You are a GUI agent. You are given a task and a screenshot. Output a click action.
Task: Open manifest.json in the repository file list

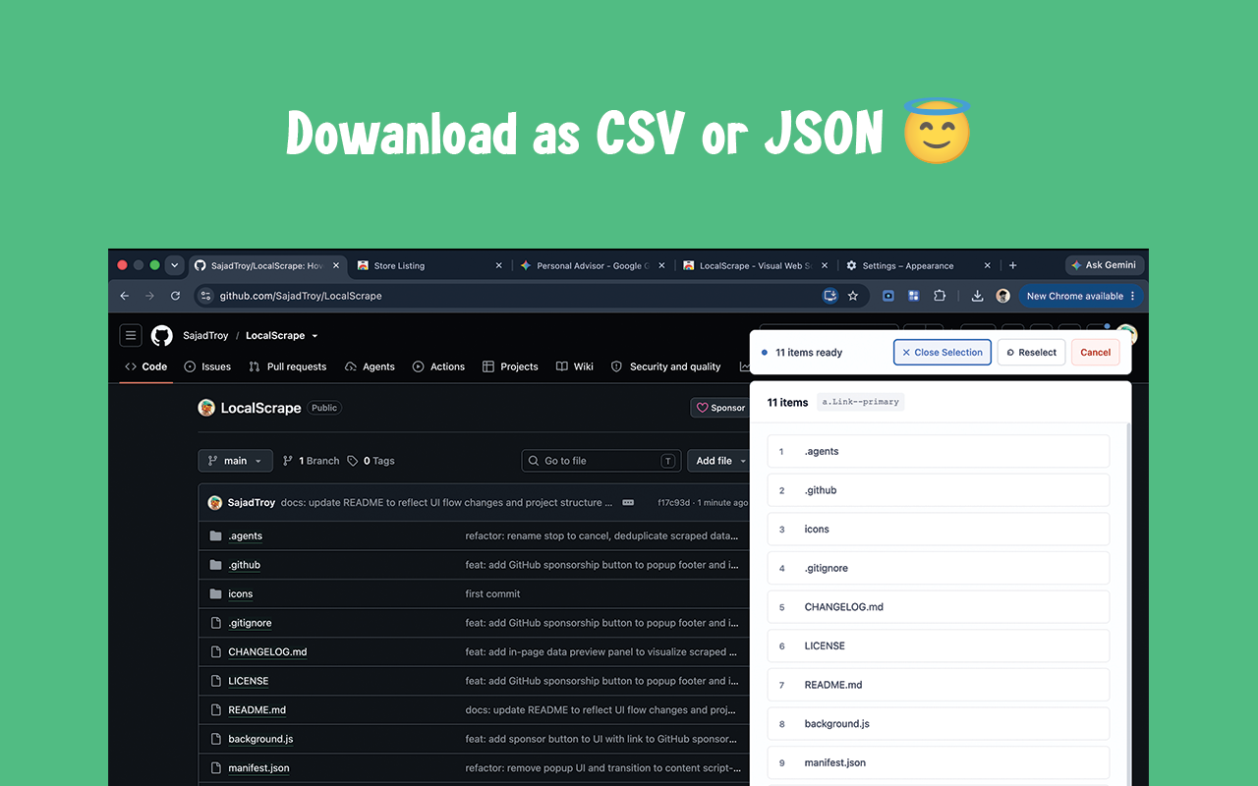click(258, 768)
